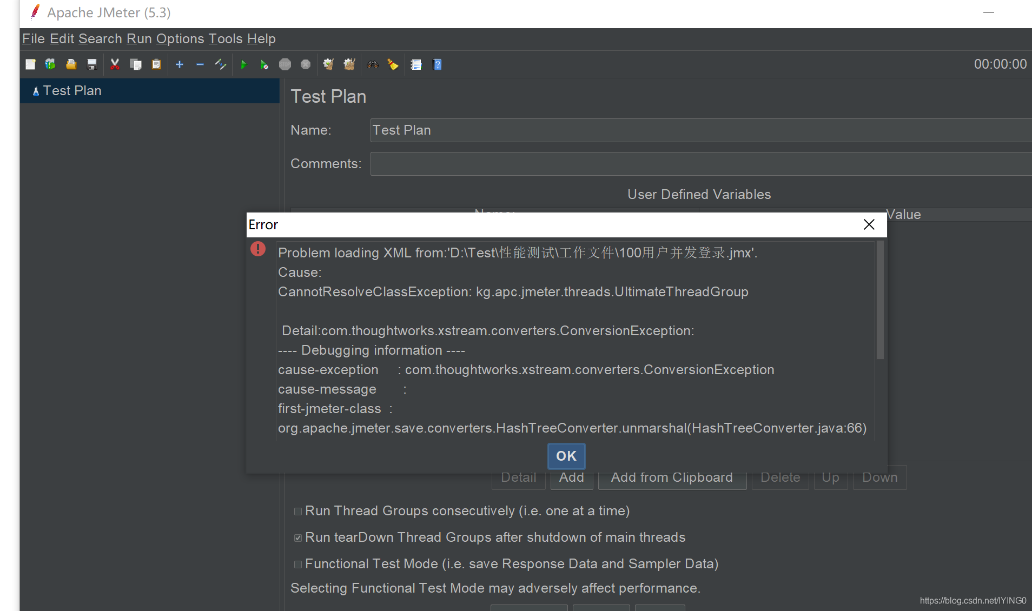Click the error dialog vertical scrollbar

pyautogui.click(x=880, y=301)
